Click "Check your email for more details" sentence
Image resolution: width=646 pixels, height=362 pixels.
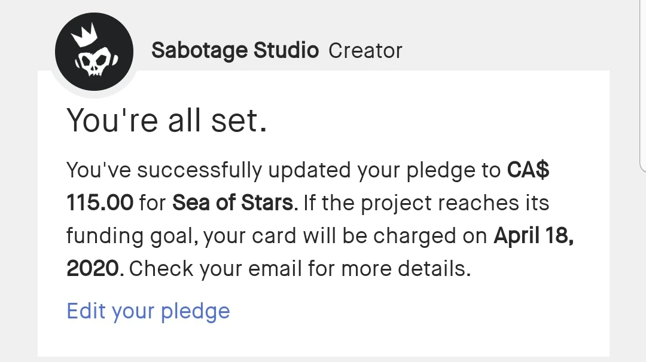[300, 269]
